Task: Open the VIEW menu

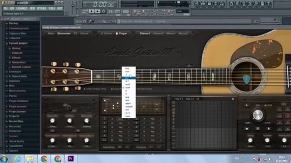Action: (x=32, y=8)
